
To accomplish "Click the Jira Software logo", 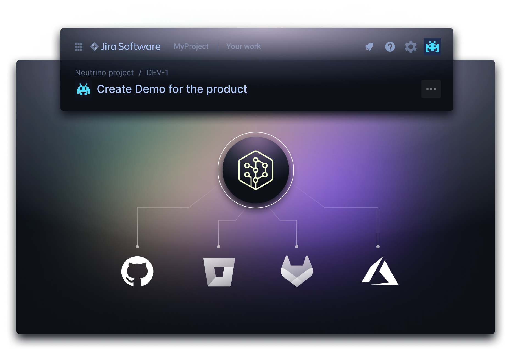I will tap(125, 46).
